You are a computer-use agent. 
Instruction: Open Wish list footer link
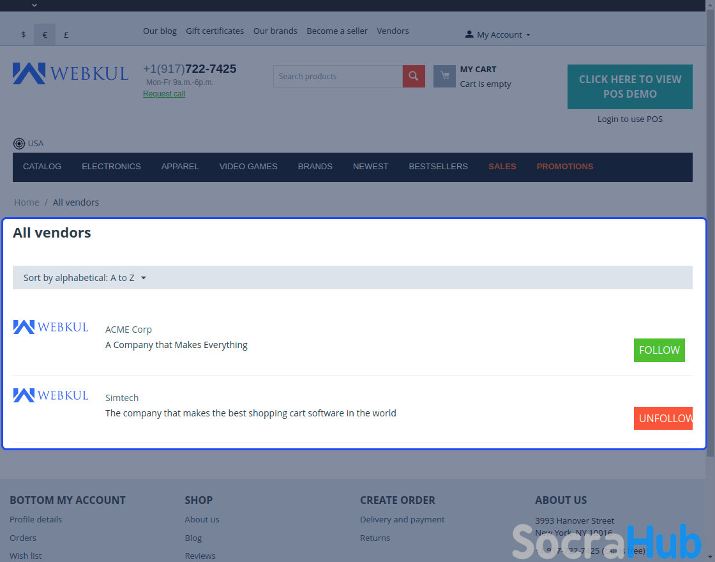[x=26, y=556]
